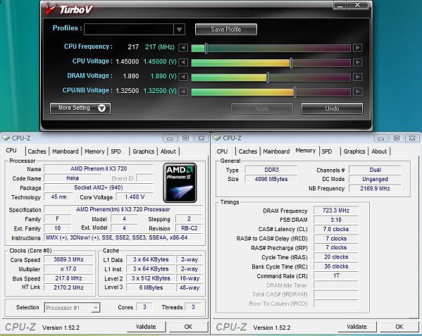The height and width of the screenshot is (336, 422).
Task: Open Graphics tab in left CPU-Z
Action: point(144,151)
